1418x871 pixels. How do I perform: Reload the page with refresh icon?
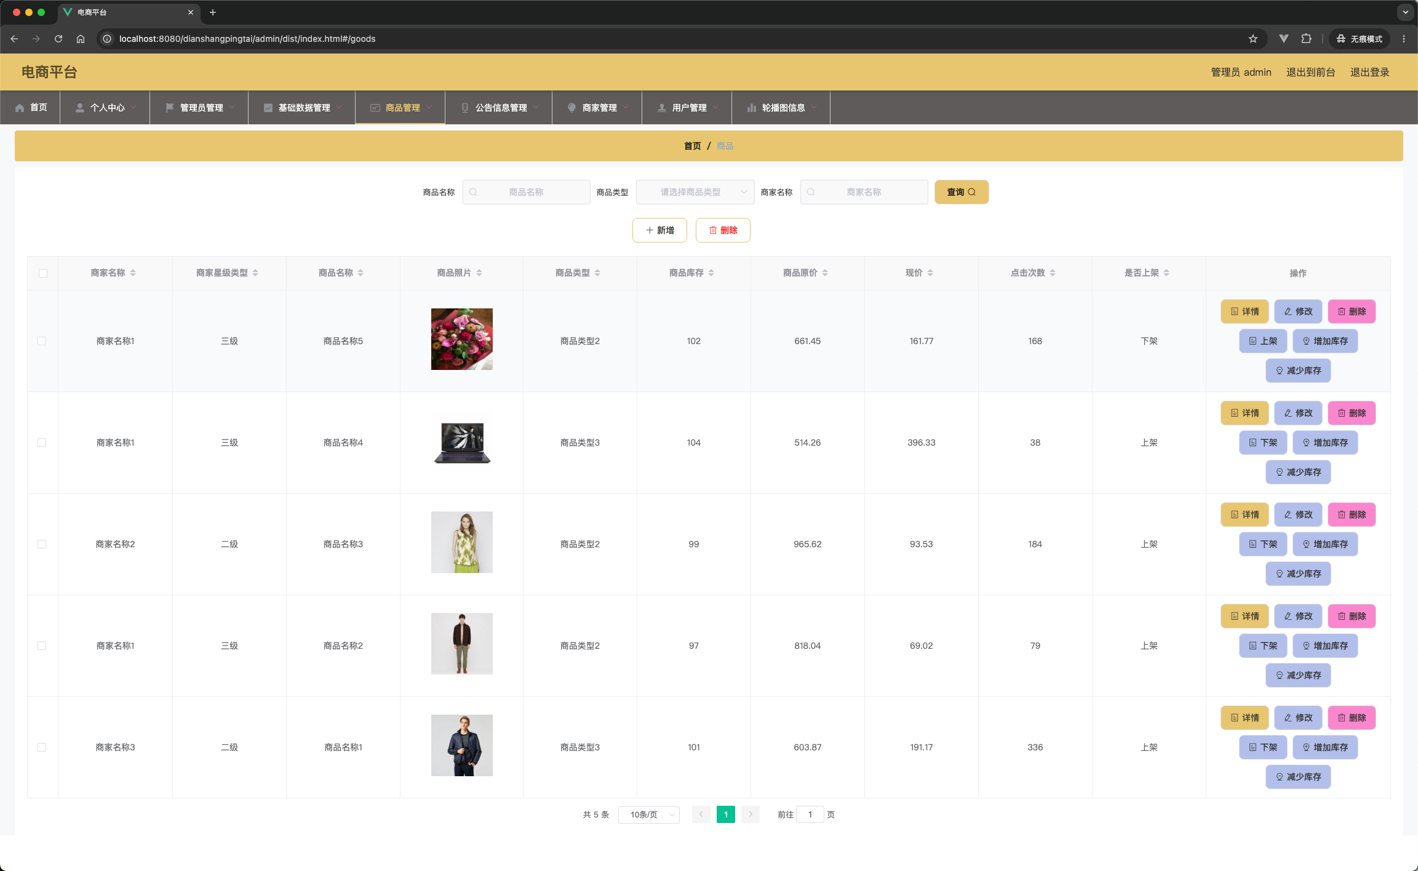(58, 39)
